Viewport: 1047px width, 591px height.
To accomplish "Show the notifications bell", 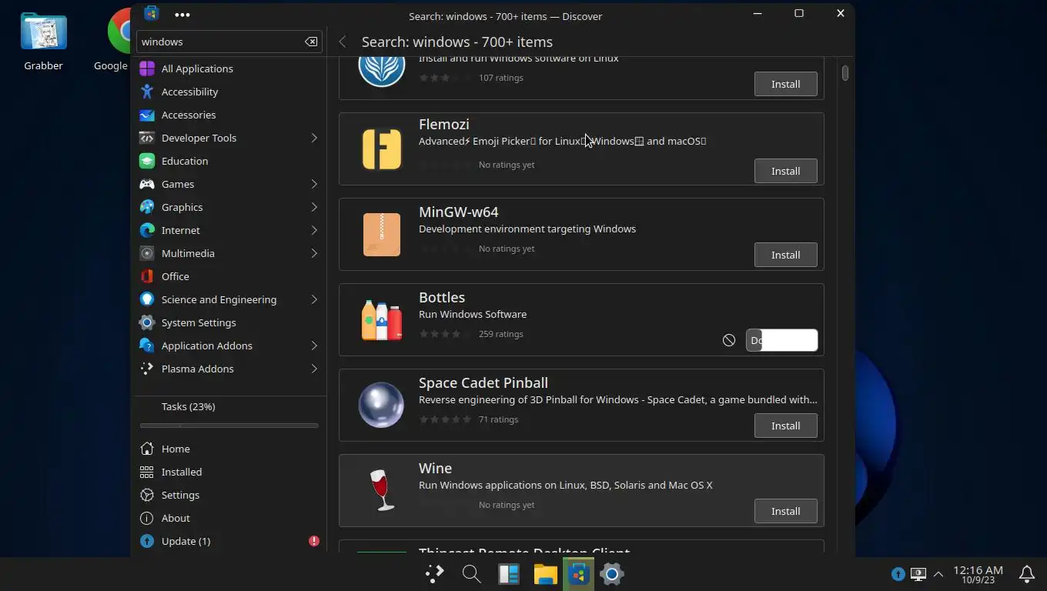I will (x=1027, y=573).
